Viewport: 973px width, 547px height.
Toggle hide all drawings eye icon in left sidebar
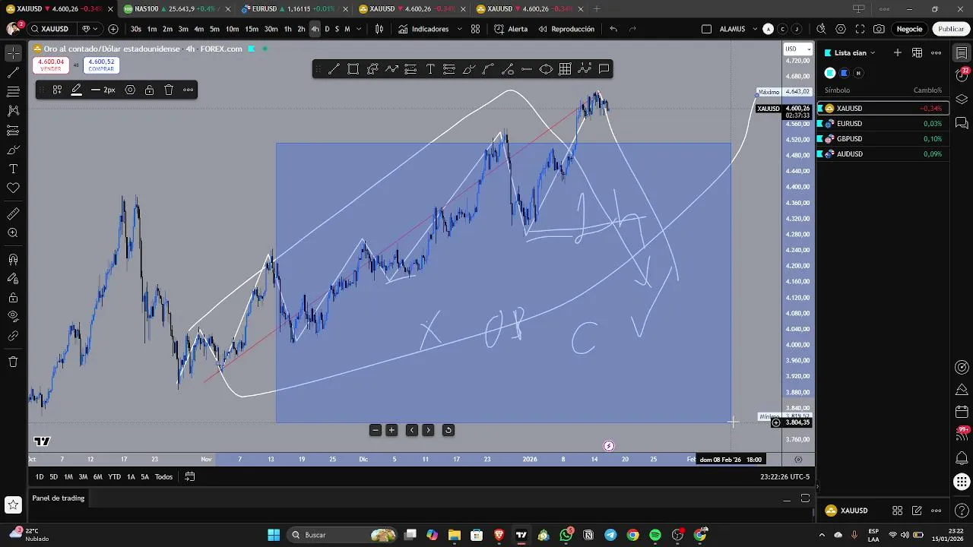tap(13, 317)
